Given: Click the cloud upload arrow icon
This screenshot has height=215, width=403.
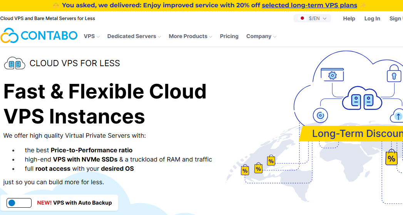Looking at the screenshot, I should point(397,116).
